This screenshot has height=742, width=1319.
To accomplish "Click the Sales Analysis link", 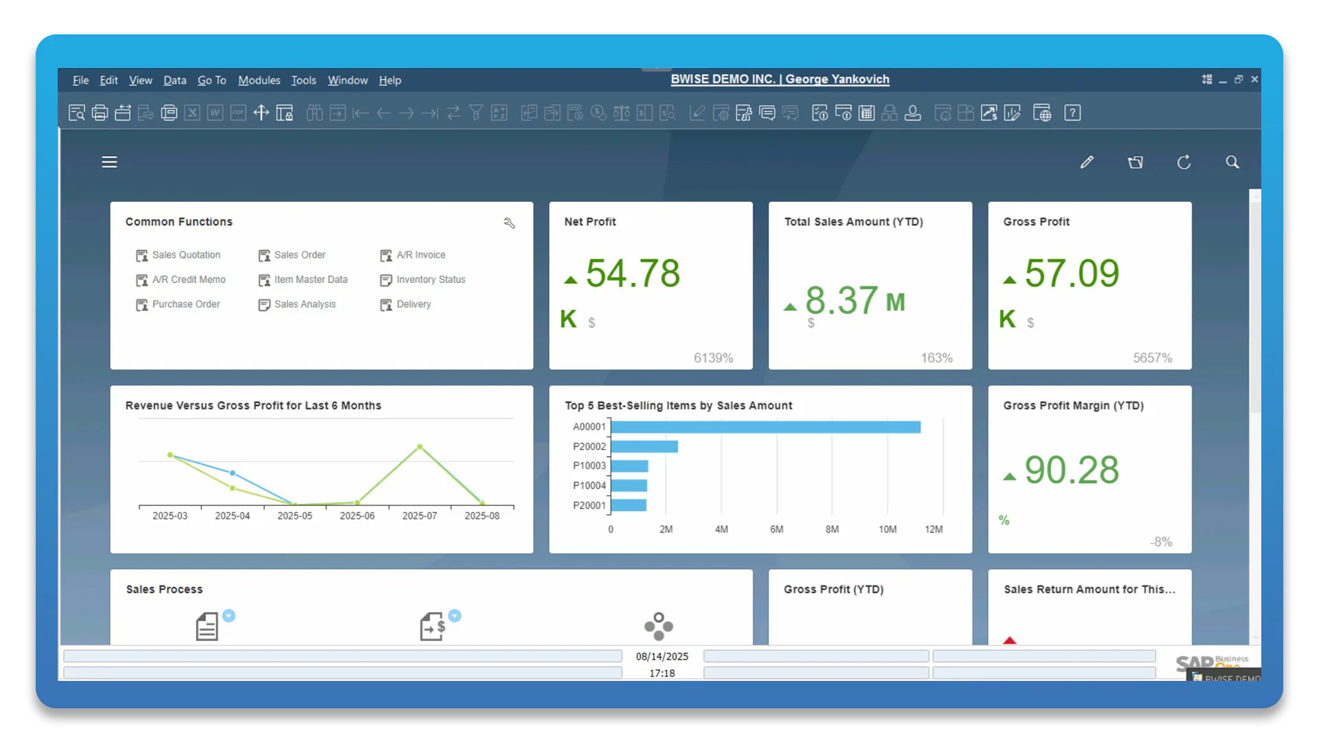I will [297, 304].
